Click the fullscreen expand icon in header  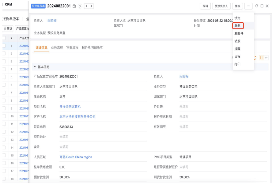(262, 6)
